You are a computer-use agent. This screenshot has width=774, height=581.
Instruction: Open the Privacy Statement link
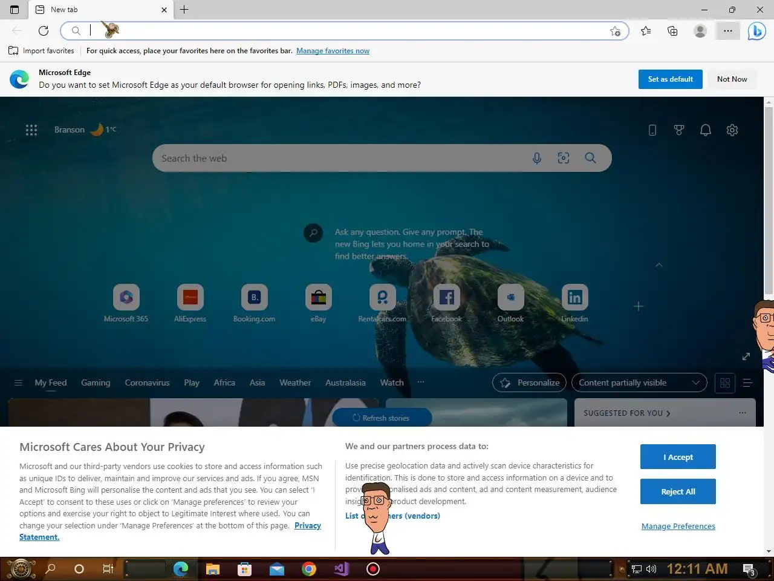[308, 525]
